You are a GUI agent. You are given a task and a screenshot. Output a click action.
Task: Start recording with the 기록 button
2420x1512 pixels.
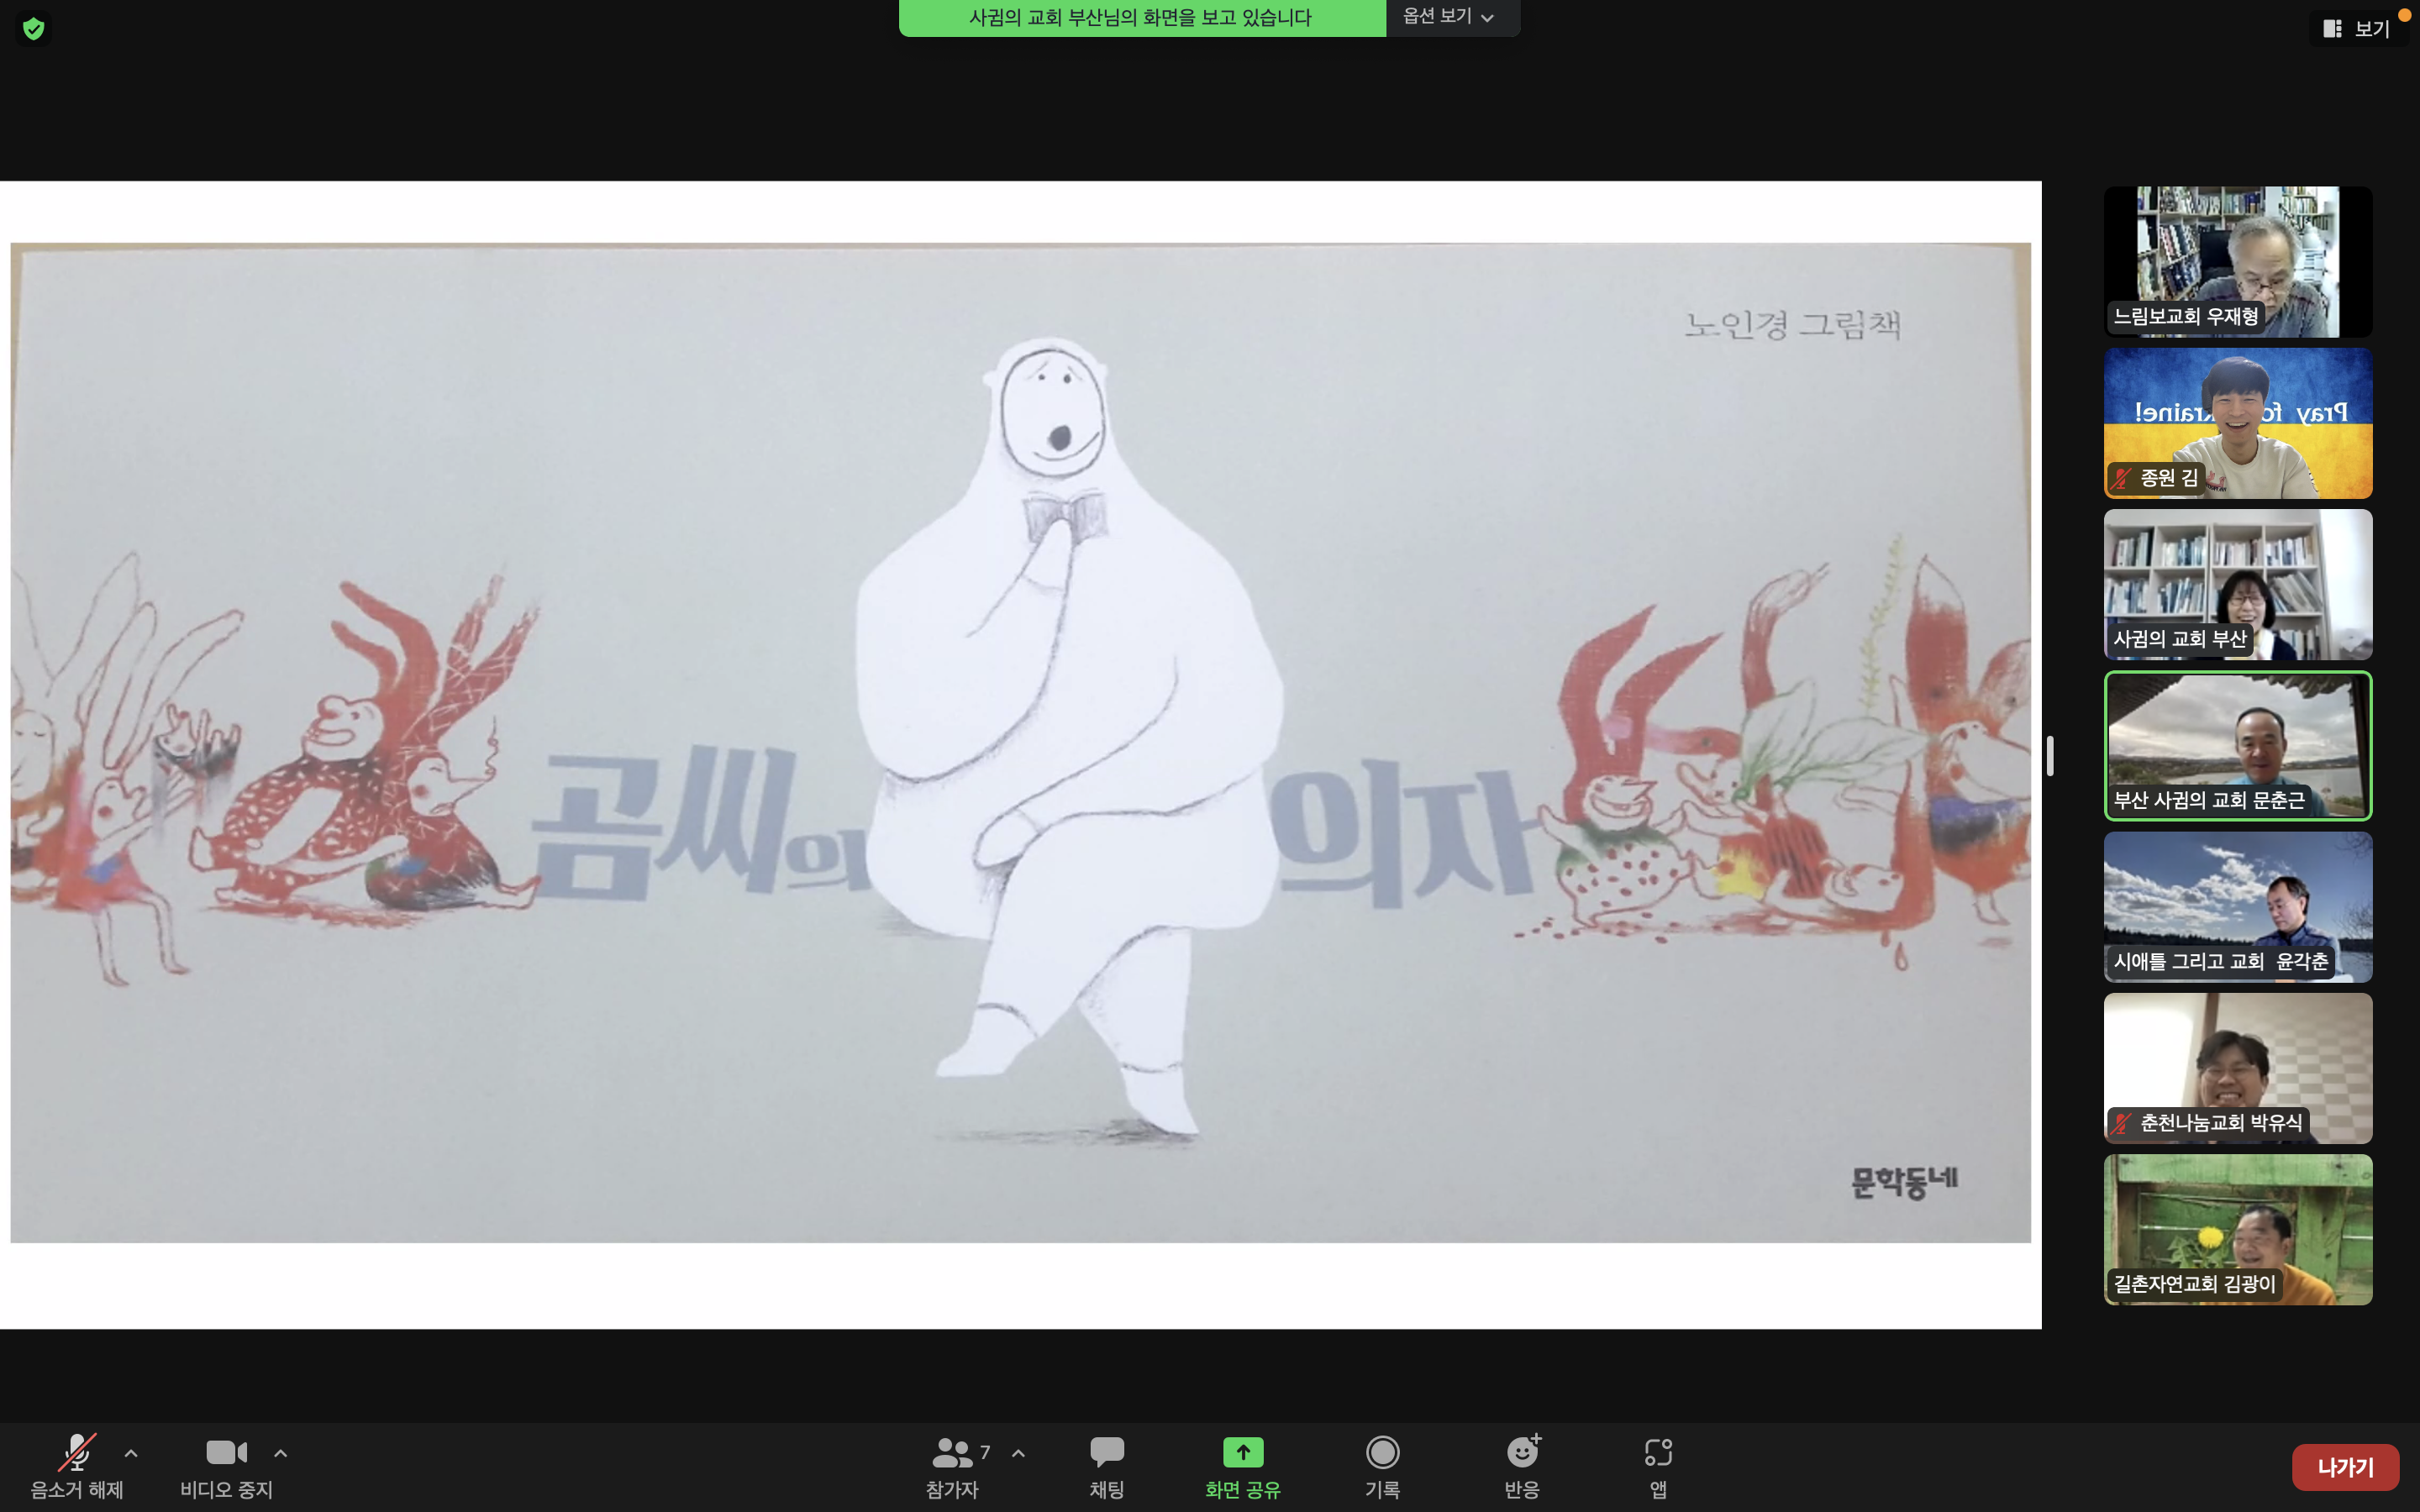pos(1383,1466)
